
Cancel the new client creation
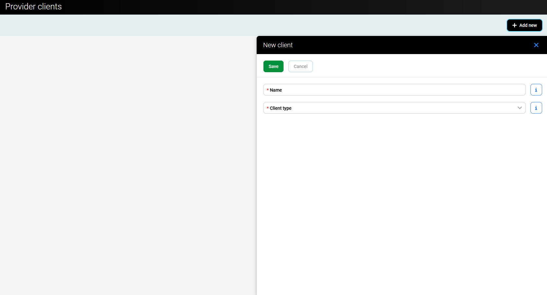pyautogui.click(x=300, y=66)
